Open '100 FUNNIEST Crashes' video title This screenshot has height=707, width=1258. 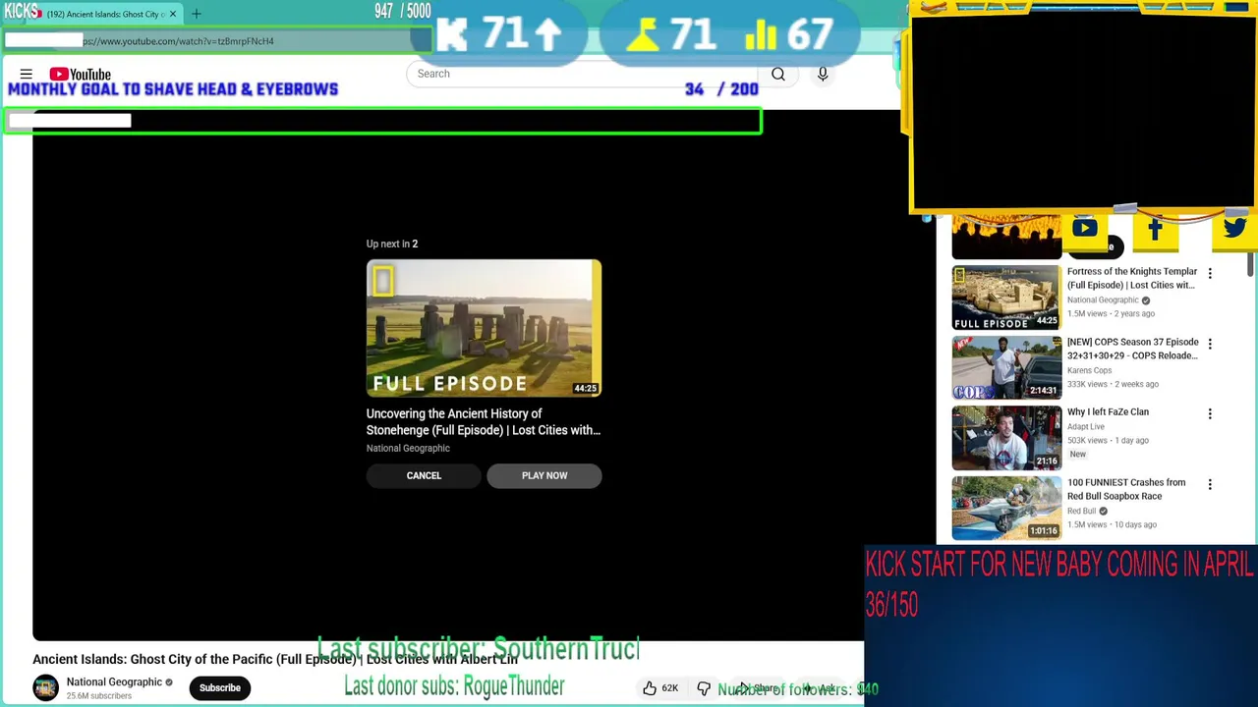pos(1126,489)
